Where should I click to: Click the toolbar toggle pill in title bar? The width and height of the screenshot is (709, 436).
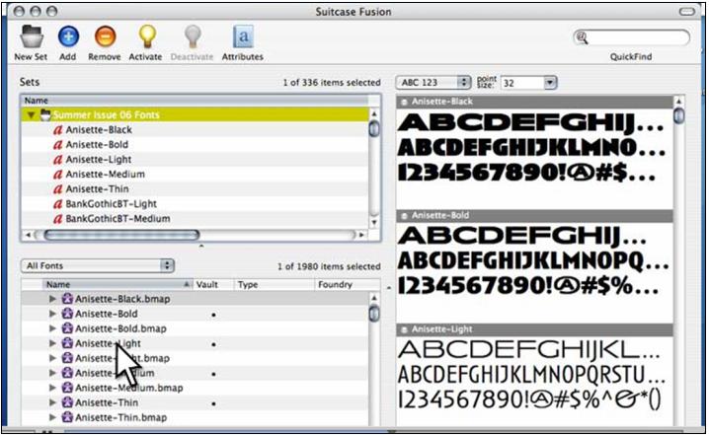[x=687, y=11]
